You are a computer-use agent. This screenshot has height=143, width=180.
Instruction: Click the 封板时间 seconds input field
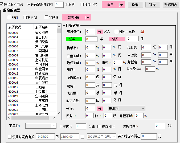160,126
